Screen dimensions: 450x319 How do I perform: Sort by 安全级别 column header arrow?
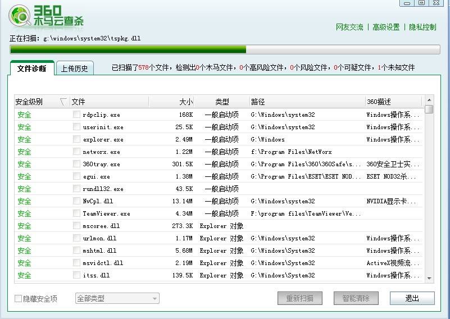[x=63, y=102]
